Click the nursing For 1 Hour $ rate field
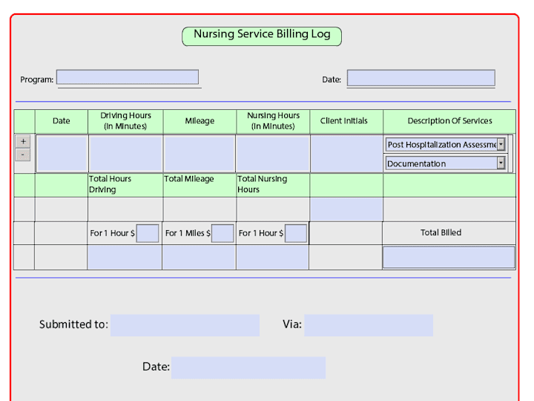 click(296, 233)
